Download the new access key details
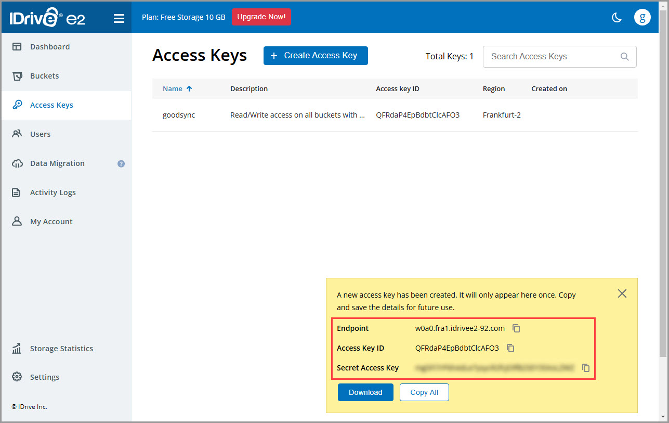This screenshot has width=669, height=423. point(365,392)
